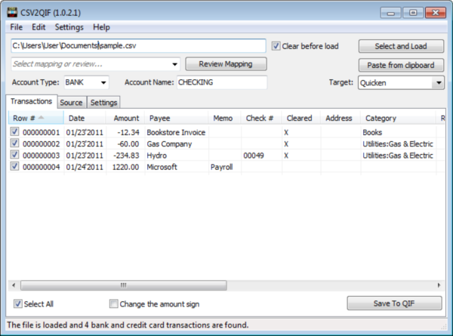Click the CSV2QIF app icon in title bar
Screen dimensions: 453x336
pos(11,11)
